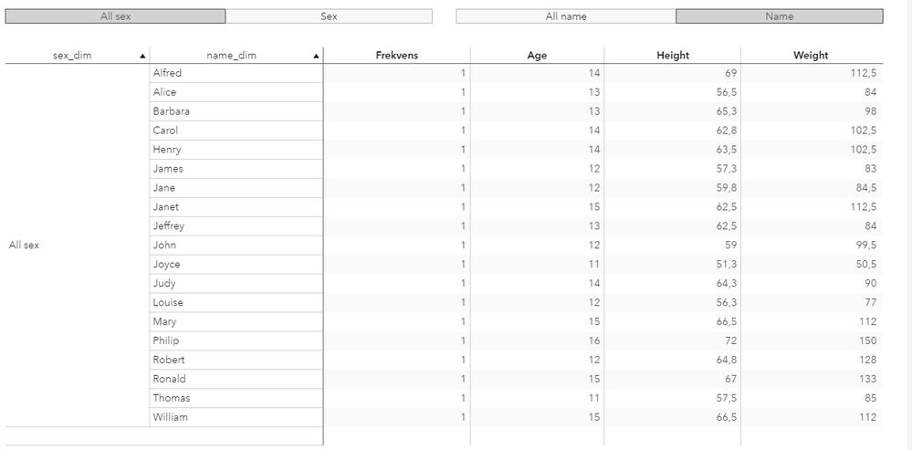
Task: Click Ronald's age value 15
Action: click(594, 379)
